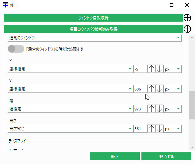
Task: Confirm with the 修正 button
Action: pos(115,156)
